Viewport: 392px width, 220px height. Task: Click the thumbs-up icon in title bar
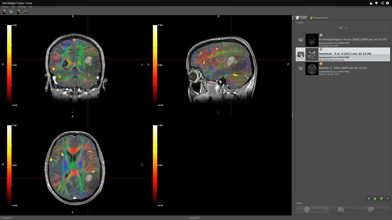[371, 3]
